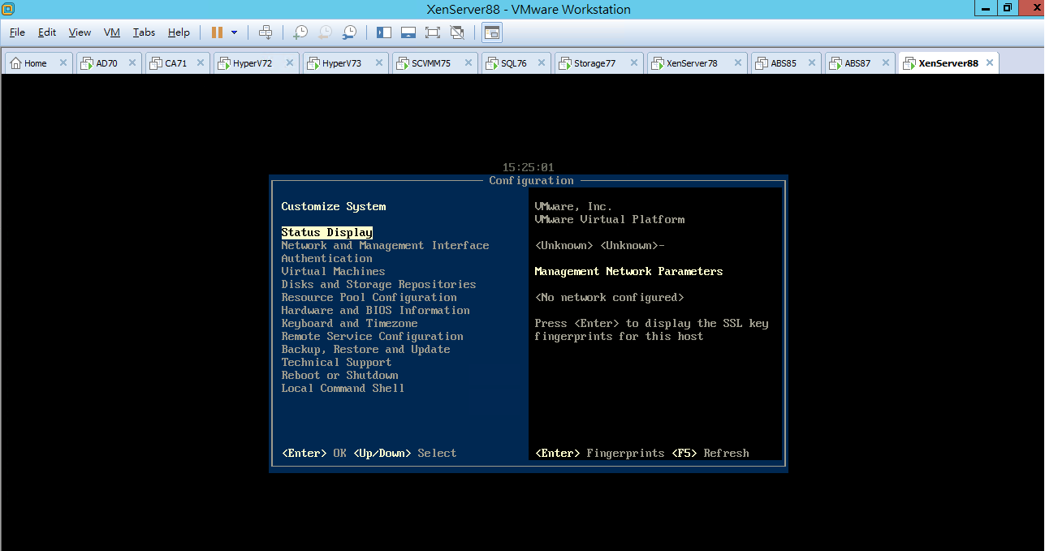Viewport: 1045px width, 551px height.
Task: Click the 15:25:01 clock text
Action: point(528,167)
